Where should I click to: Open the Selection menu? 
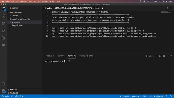[23, 1]
